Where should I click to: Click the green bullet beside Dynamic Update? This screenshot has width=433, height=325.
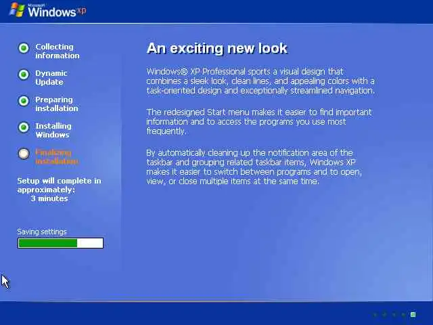[24, 74]
